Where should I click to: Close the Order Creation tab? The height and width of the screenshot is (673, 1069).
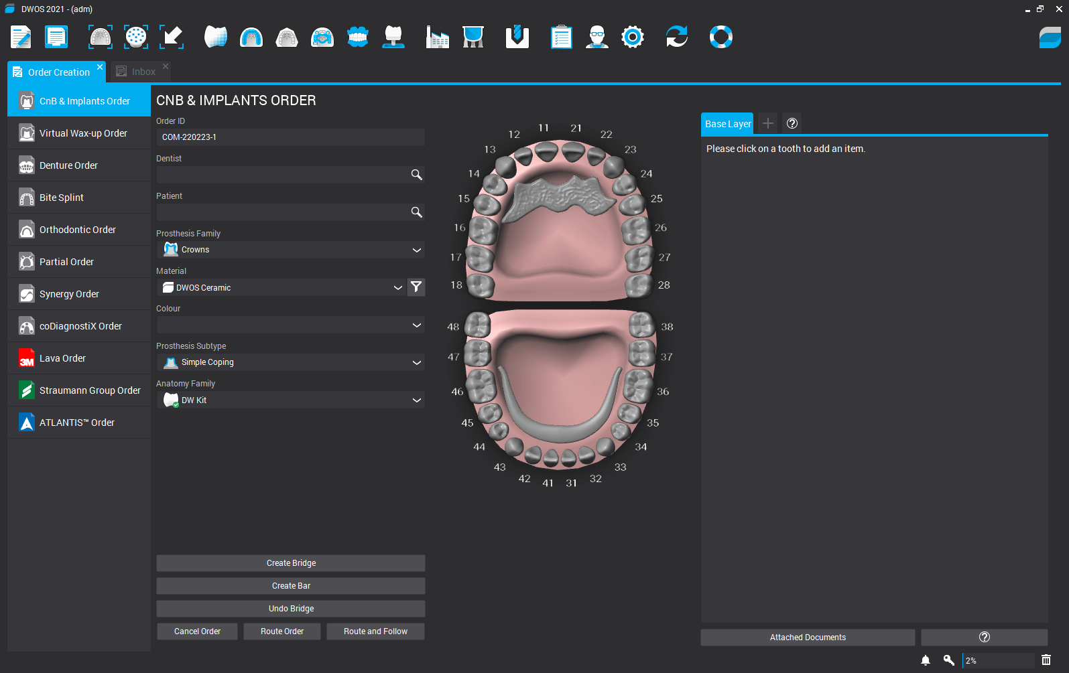click(100, 67)
